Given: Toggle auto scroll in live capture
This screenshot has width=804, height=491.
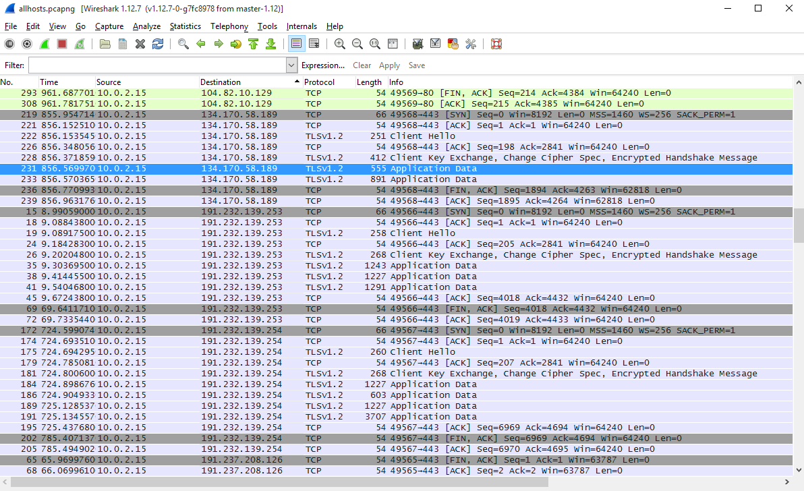Looking at the screenshot, I should tap(314, 44).
